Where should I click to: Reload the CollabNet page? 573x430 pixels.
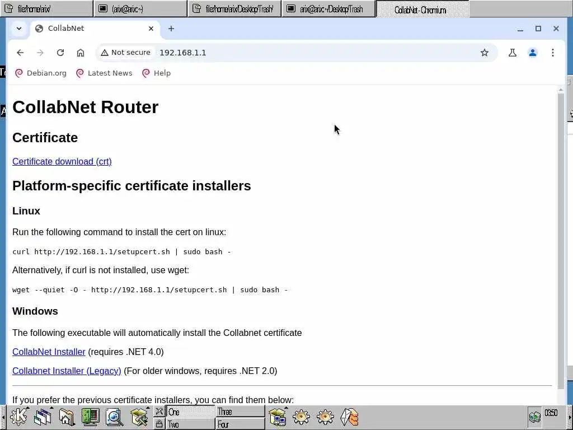tap(60, 53)
